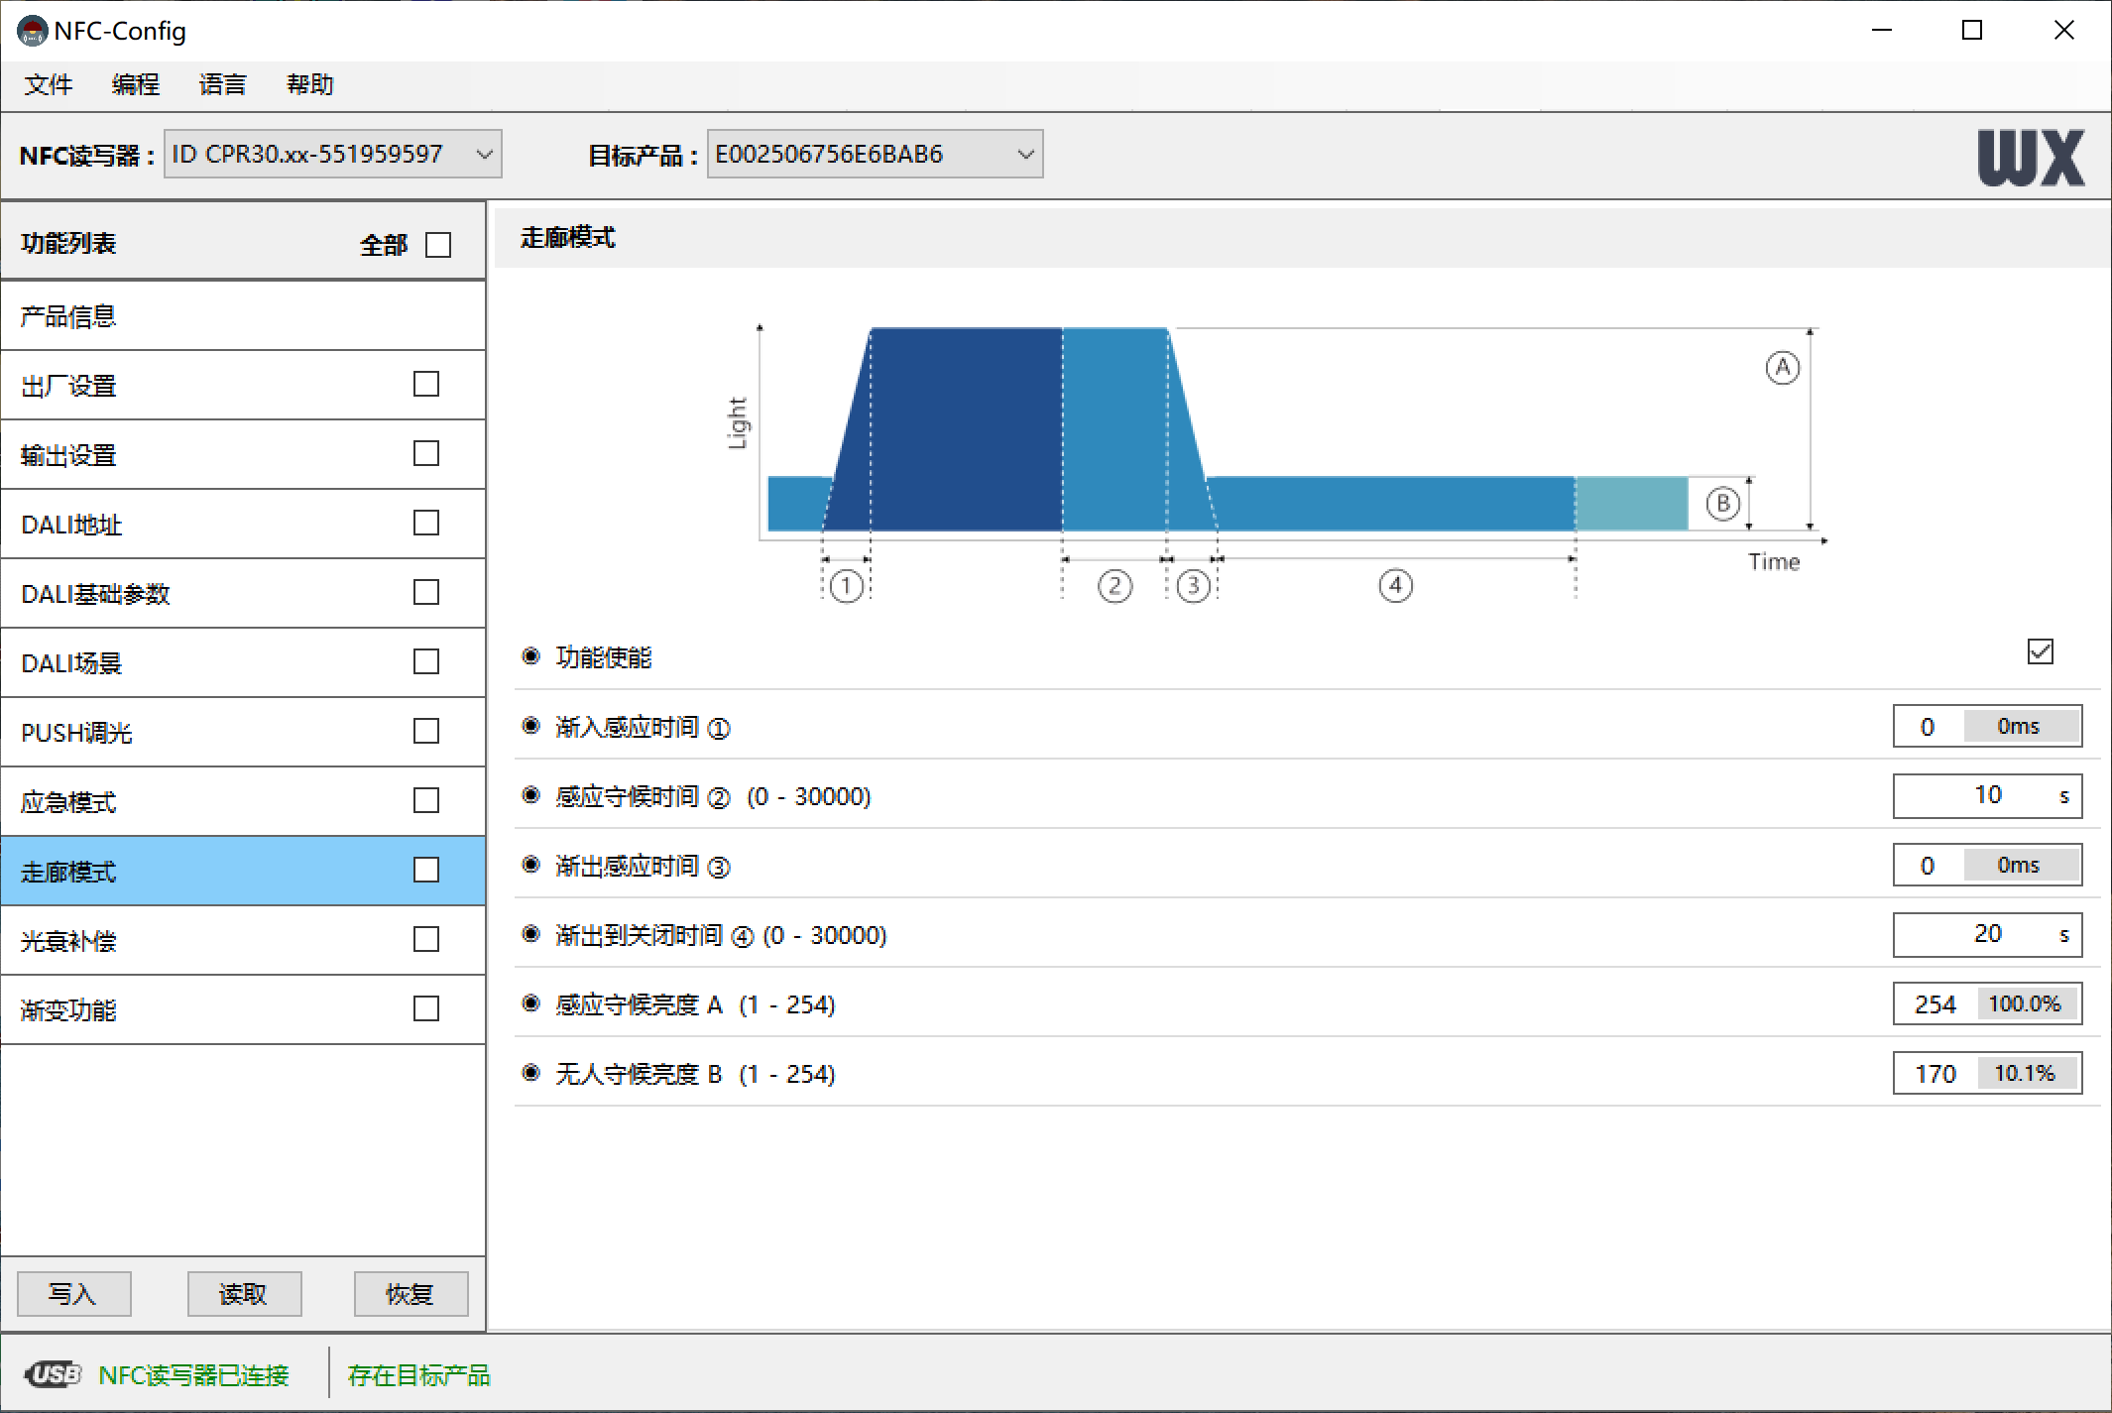Open the 目标产品 target product dropdown
This screenshot has width=2112, height=1413.
click(x=875, y=154)
